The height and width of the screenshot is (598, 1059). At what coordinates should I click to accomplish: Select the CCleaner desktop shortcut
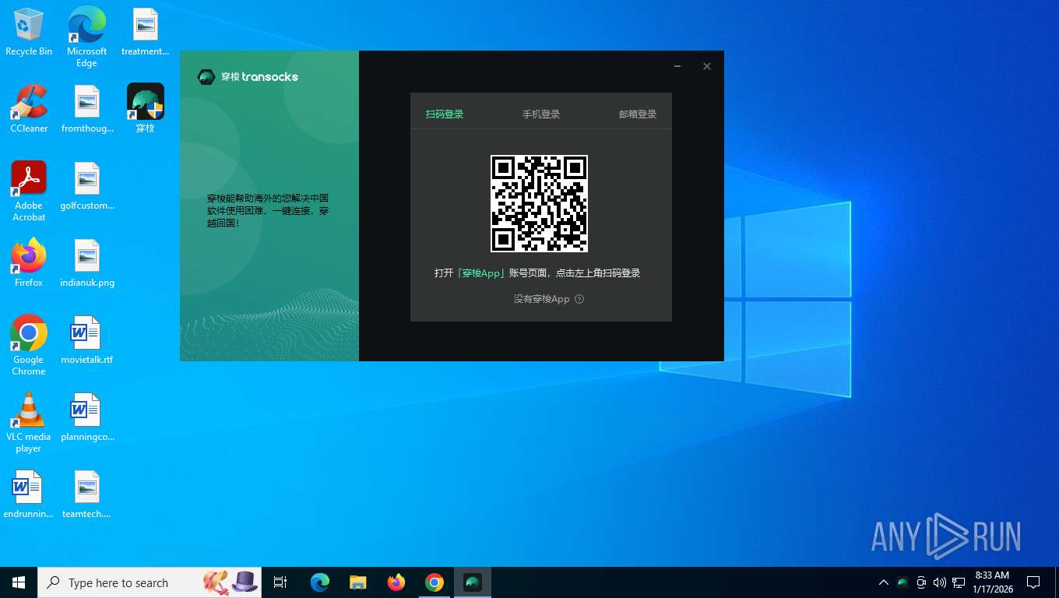click(x=29, y=109)
